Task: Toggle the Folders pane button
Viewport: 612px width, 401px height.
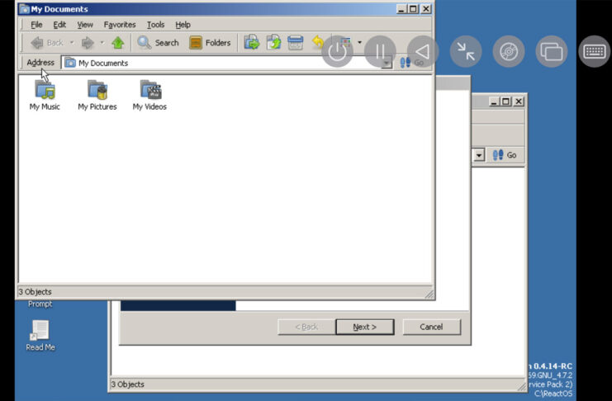Action: click(210, 43)
